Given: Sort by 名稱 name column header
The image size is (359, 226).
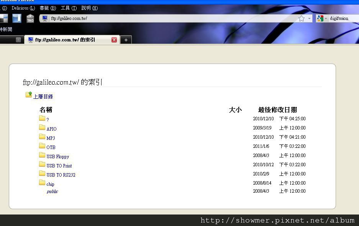Looking at the screenshot, I should [x=46, y=110].
